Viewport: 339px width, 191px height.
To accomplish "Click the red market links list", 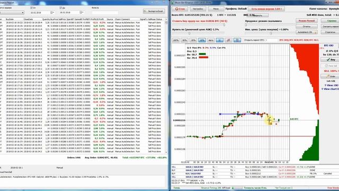I will click(x=299, y=40).
